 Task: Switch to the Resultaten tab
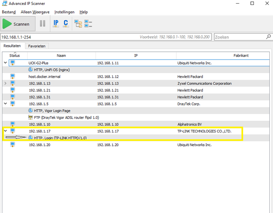click(12, 46)
